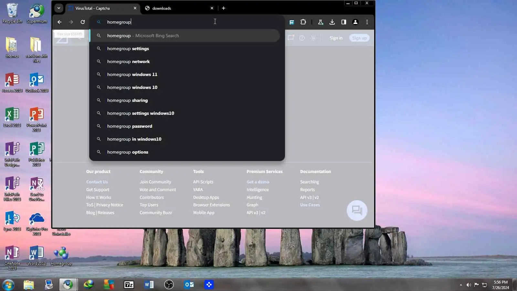Screen dimensions: 517x291
Task: Toggle VirusTotal light/dark theme
Action: (x=313, y=38)
